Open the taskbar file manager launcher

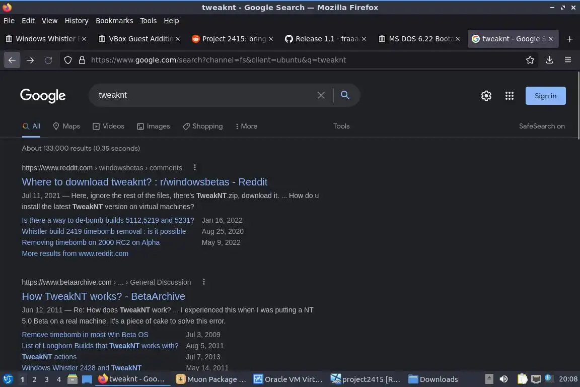point(72,379)
